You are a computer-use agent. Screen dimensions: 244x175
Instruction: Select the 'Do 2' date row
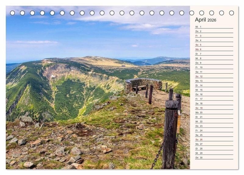214,31
